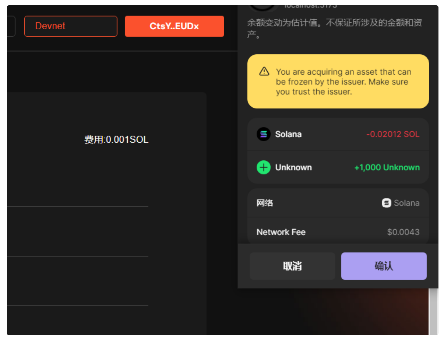Click the 费用:0.001SOL text
This screenshot has height=338, width=442.
tap(116, 140)
